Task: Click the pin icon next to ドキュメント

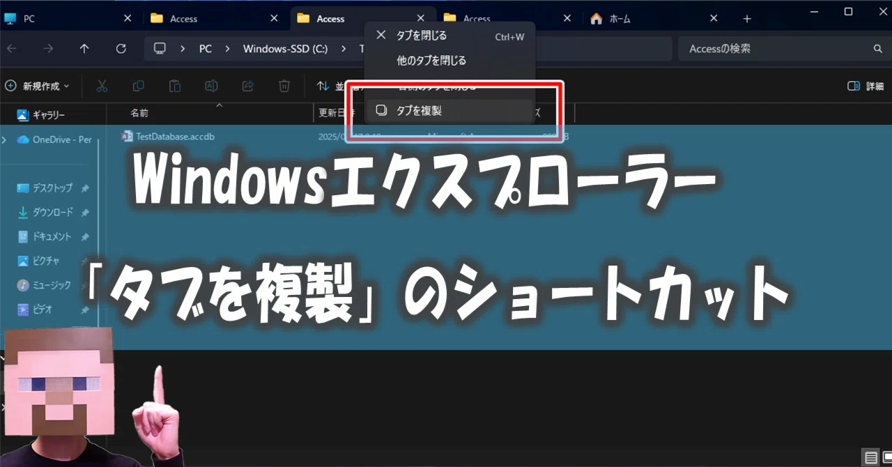Action: [x=85, y=237]
